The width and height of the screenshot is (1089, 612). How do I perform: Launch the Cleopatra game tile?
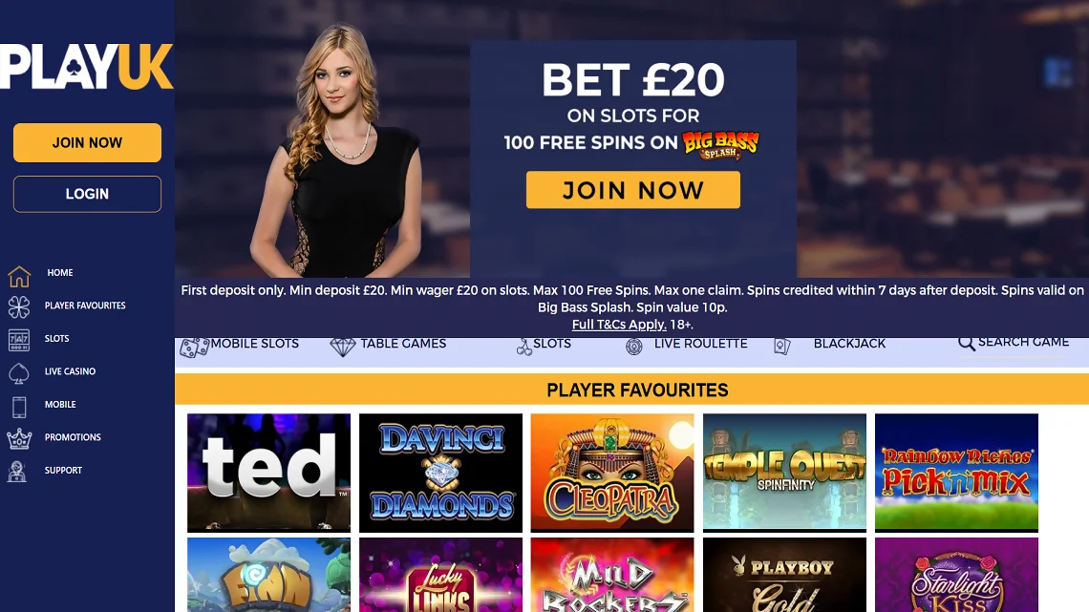click(x=612, y=474)
